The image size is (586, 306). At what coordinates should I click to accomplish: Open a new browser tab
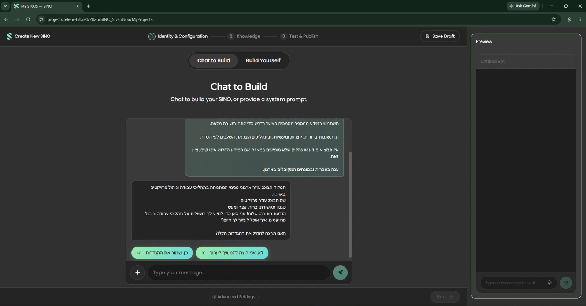[88, 6]
